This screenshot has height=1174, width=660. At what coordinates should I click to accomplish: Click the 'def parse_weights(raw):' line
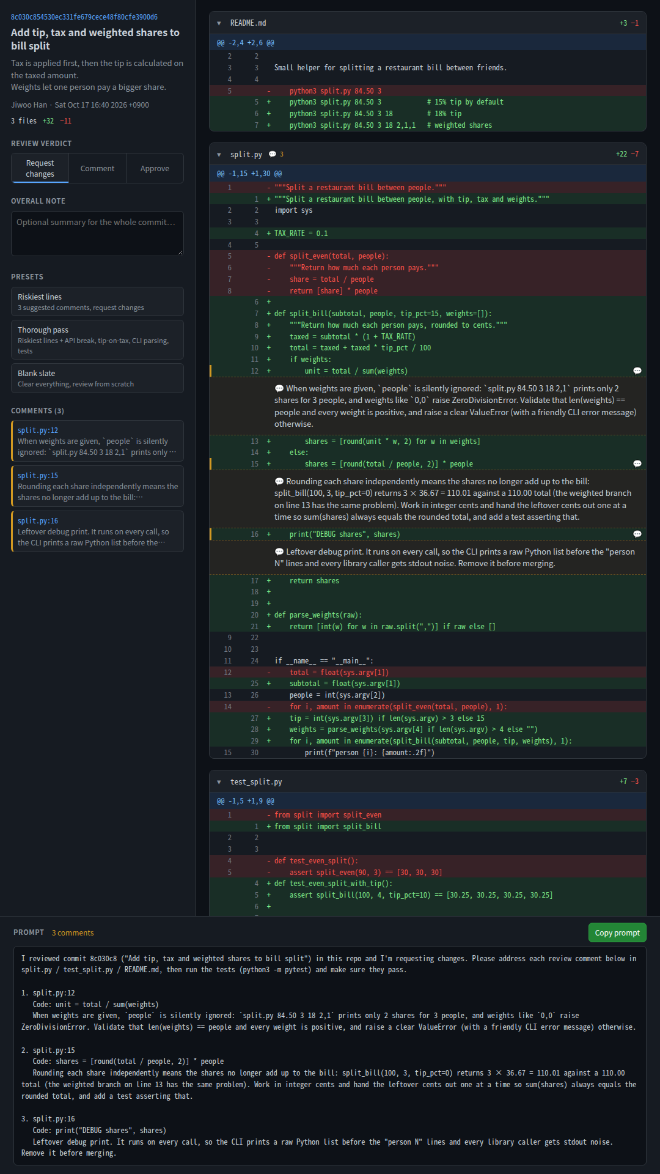428,615
